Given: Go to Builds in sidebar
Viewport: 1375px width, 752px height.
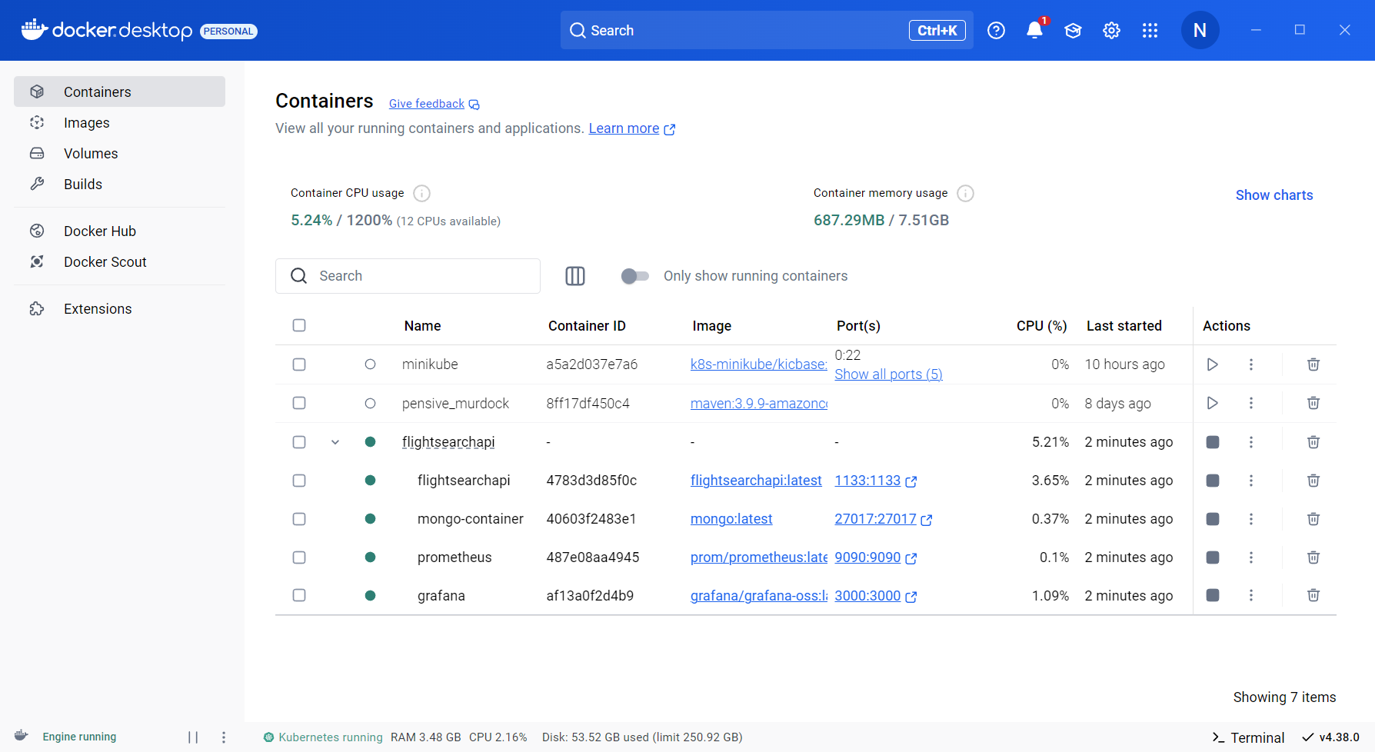Looking at the screenshot, I should click(119, 185).
